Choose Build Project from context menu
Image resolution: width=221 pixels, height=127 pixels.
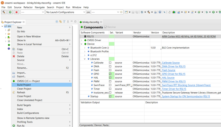(42, 85)
